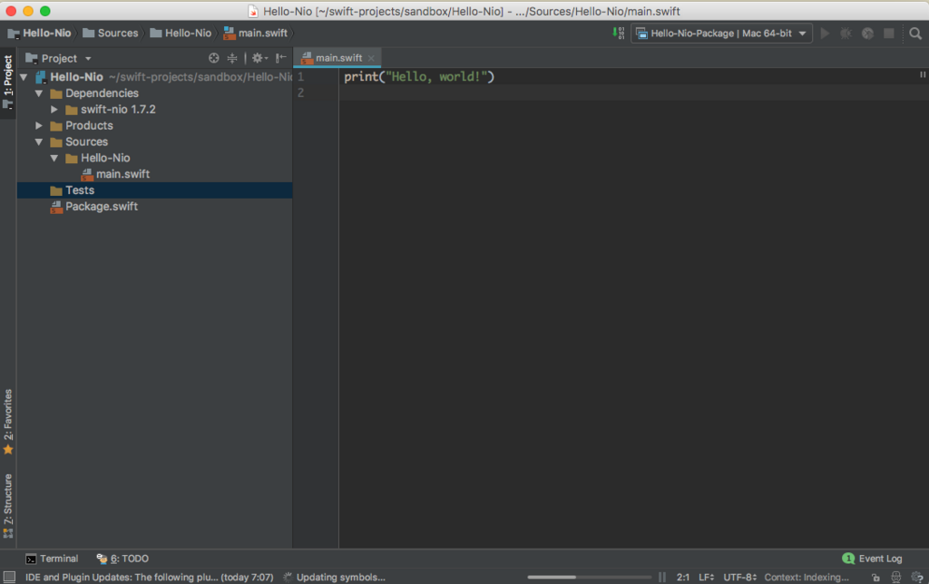The image size is (929, 584).
Task: Select main.swift in project tree
Action: (122, 174)
